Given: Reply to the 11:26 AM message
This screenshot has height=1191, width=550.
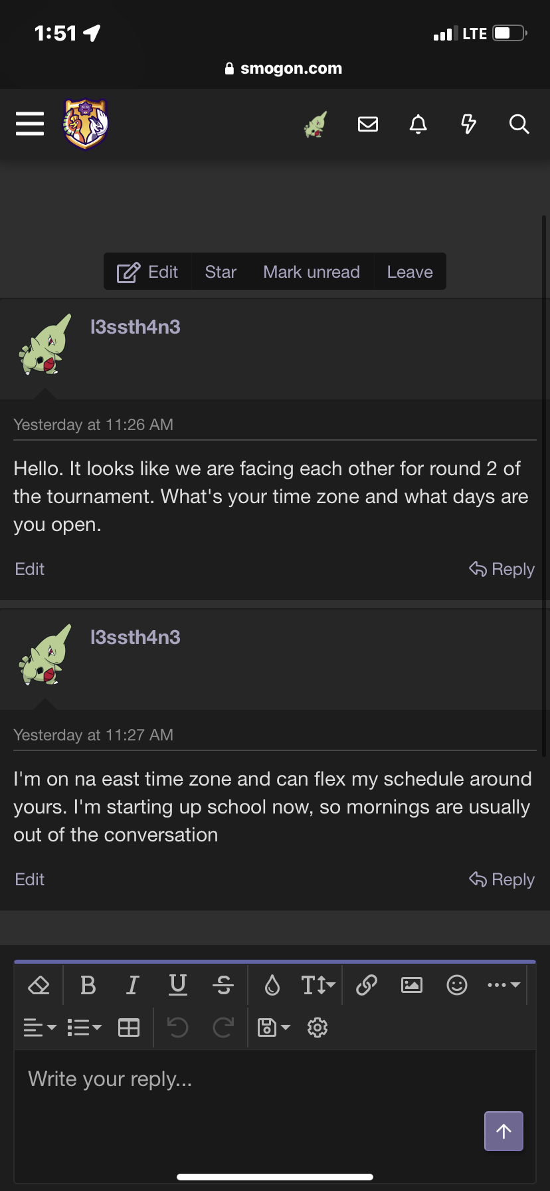Looking at the screenshot, I should [x=502, y=569].
